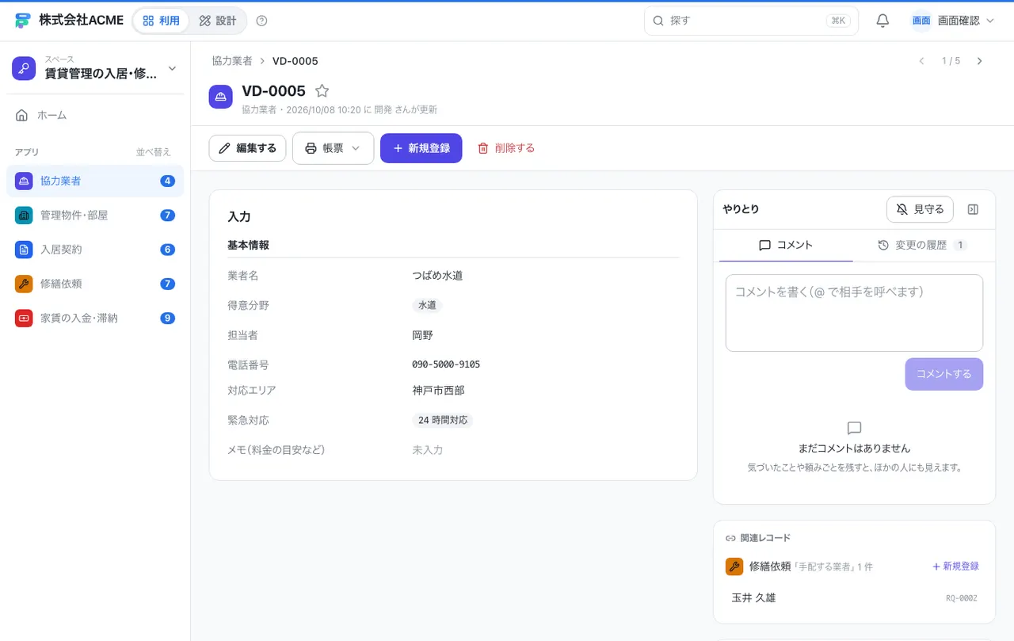Image resolution: width=1014 pixels, height=641 pixels.
Task: Open 修繕依頼 app in sidebar
Action: tap(95, 284)
